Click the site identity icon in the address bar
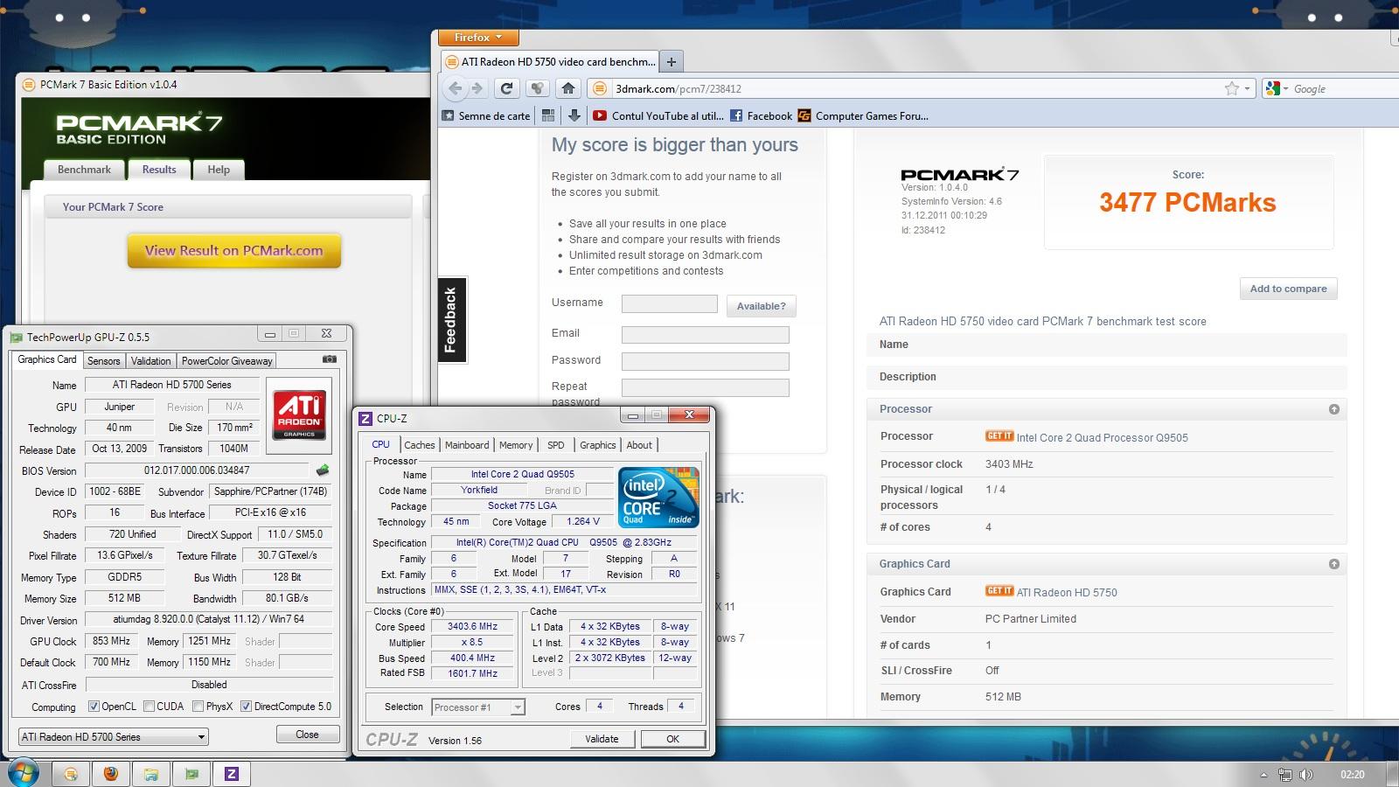 599,88
